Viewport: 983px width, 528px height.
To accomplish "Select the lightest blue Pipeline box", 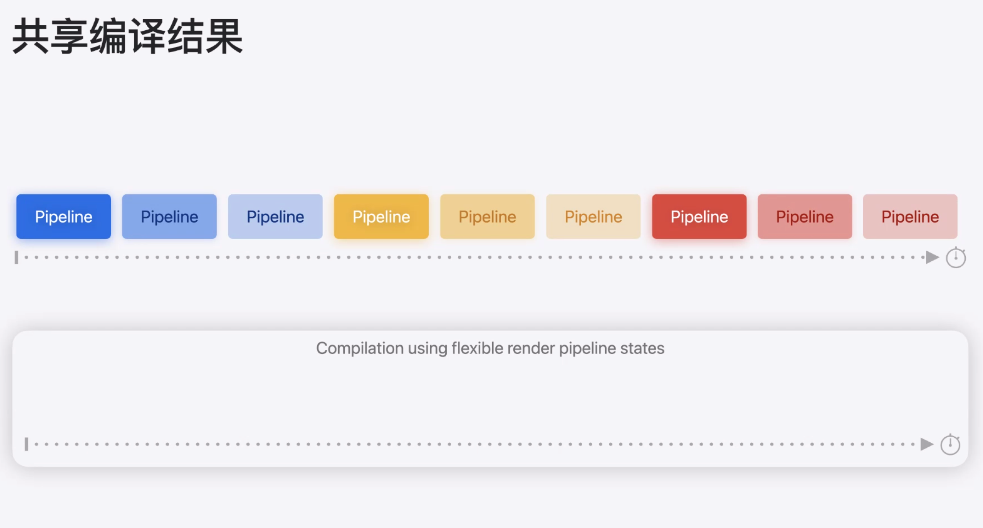I will pyautogui.click(x=275, y=217).
